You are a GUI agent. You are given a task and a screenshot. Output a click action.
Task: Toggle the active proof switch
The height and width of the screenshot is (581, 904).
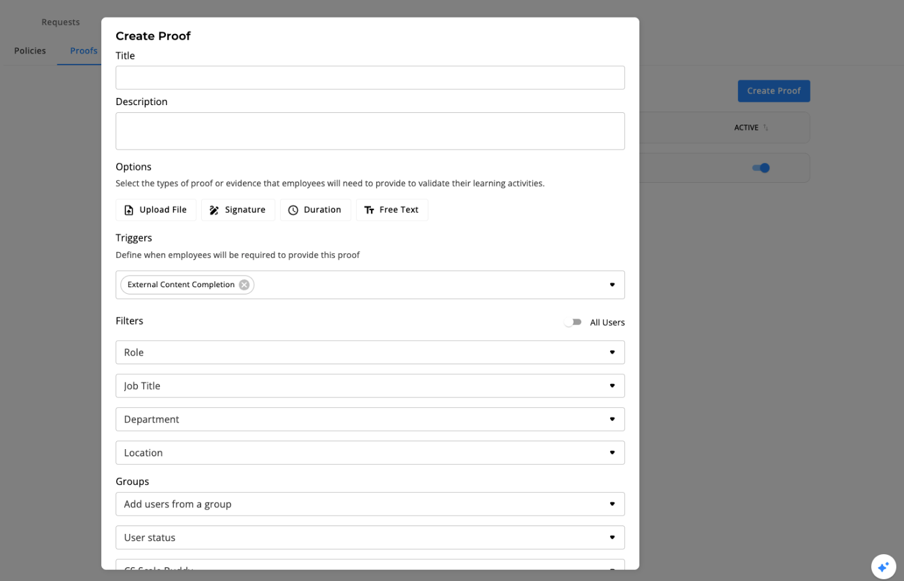tap(761, 168)
